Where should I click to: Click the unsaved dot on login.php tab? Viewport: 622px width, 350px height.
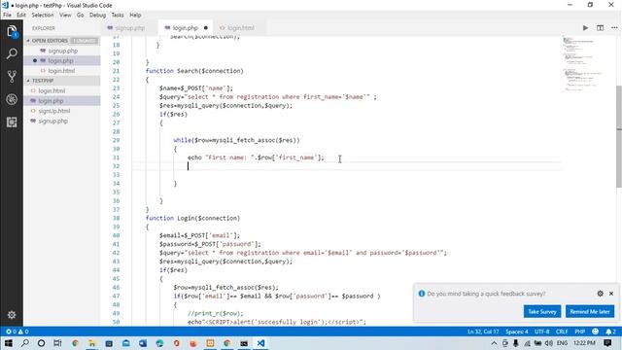pyautogui.click(x=205, y=28)
